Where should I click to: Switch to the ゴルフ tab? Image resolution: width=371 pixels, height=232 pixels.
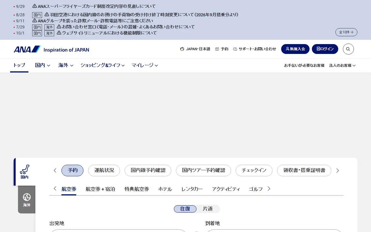point(256,189)
